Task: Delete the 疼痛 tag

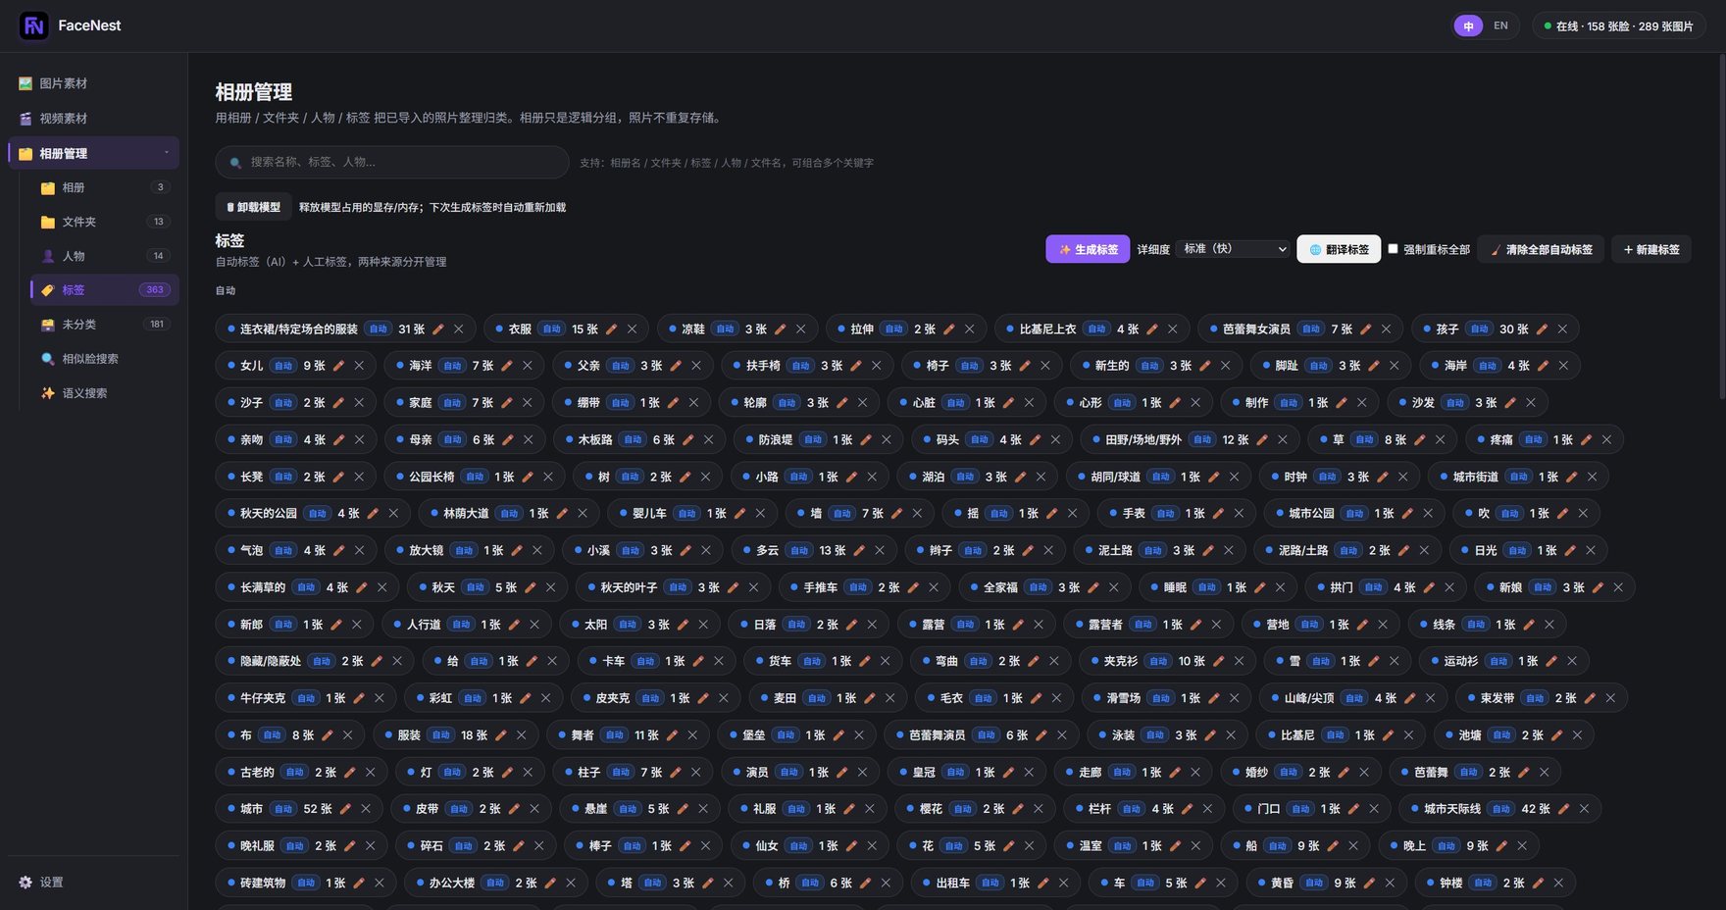Action: coord(1606,440)
